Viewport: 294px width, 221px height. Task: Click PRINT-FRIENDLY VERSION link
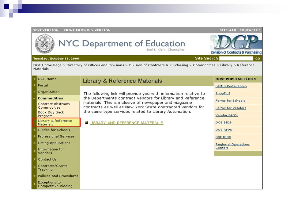87,30
